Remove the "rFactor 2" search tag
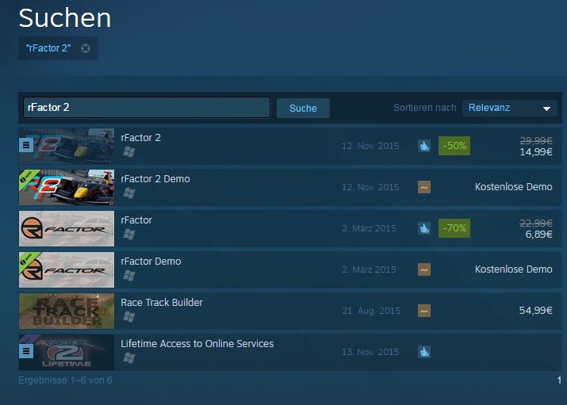Image resolution: width=567 pixels, height=405 pixels. click(x=86, y=48)
